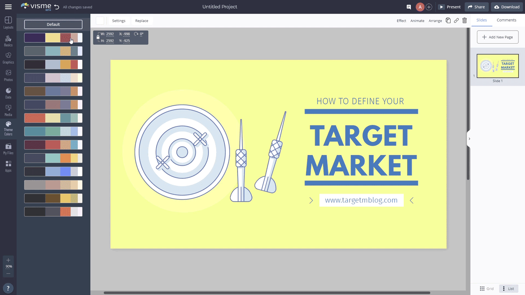This screenshot has width=525, height=295.
Task: Duplicate the slide using the copy icon
Action: coord(448,20)
